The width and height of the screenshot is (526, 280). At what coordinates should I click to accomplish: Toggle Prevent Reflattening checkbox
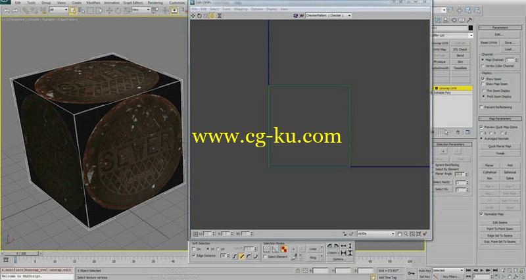tap(481, 107)
